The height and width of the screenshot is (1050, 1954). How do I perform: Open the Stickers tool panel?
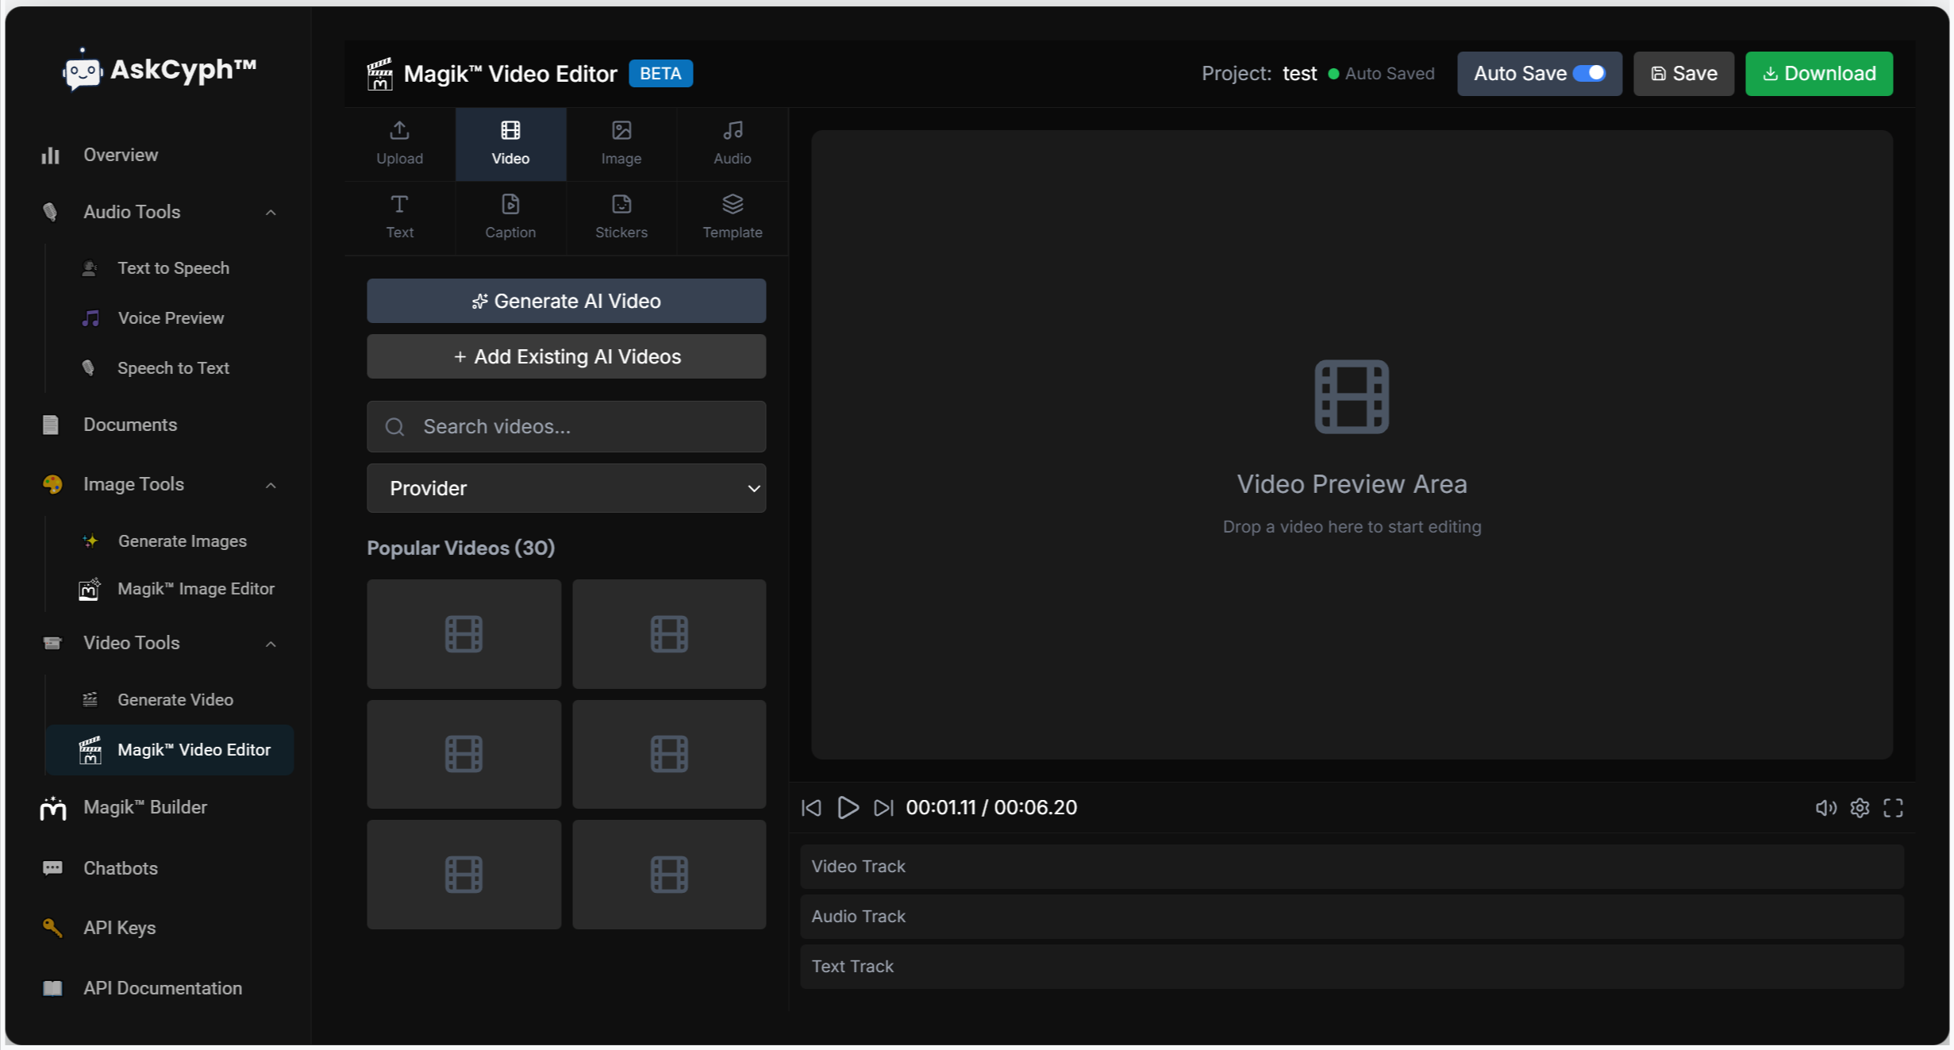(621, 217)
